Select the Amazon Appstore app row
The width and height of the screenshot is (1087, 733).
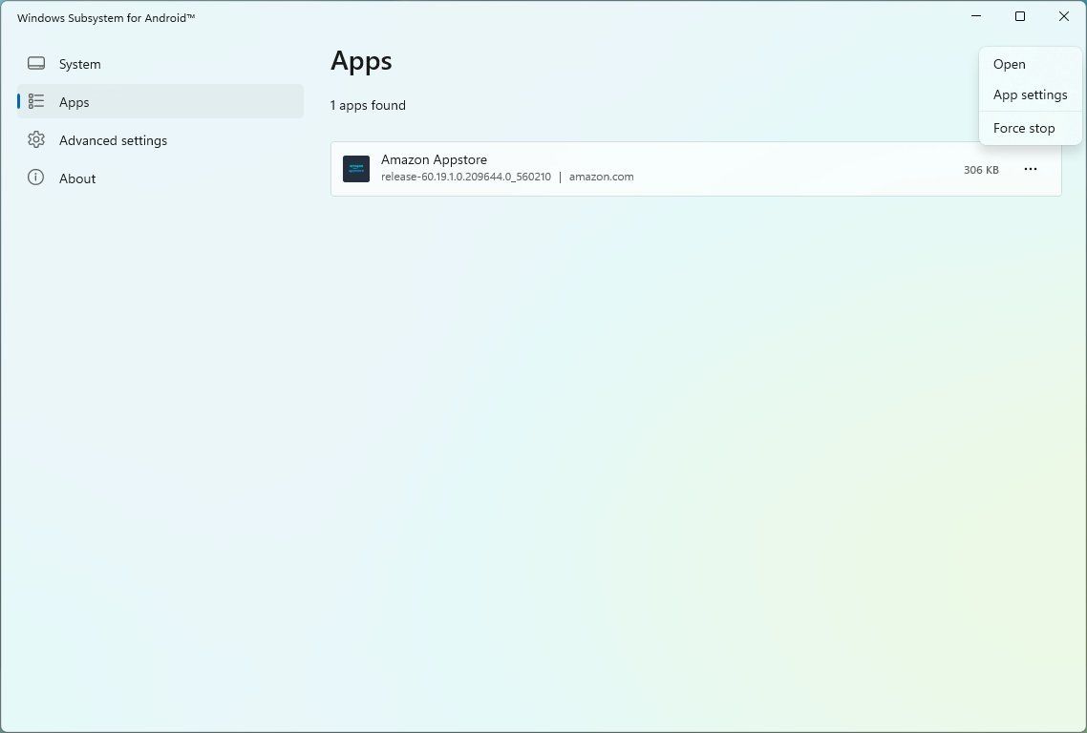click(x=669, y=168)
